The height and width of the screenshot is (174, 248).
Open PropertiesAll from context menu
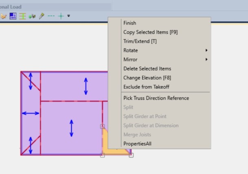tap(137, 144)
